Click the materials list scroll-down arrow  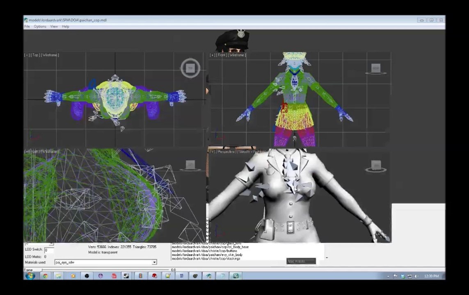point(327,258)
